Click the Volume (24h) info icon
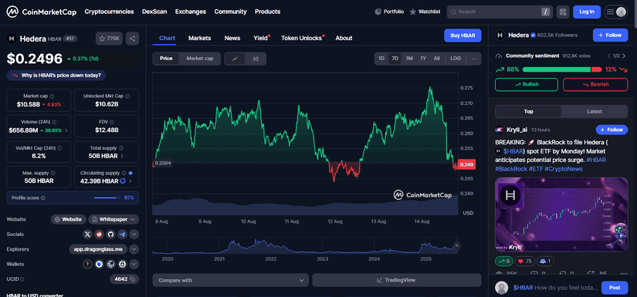 coord(55,122)
